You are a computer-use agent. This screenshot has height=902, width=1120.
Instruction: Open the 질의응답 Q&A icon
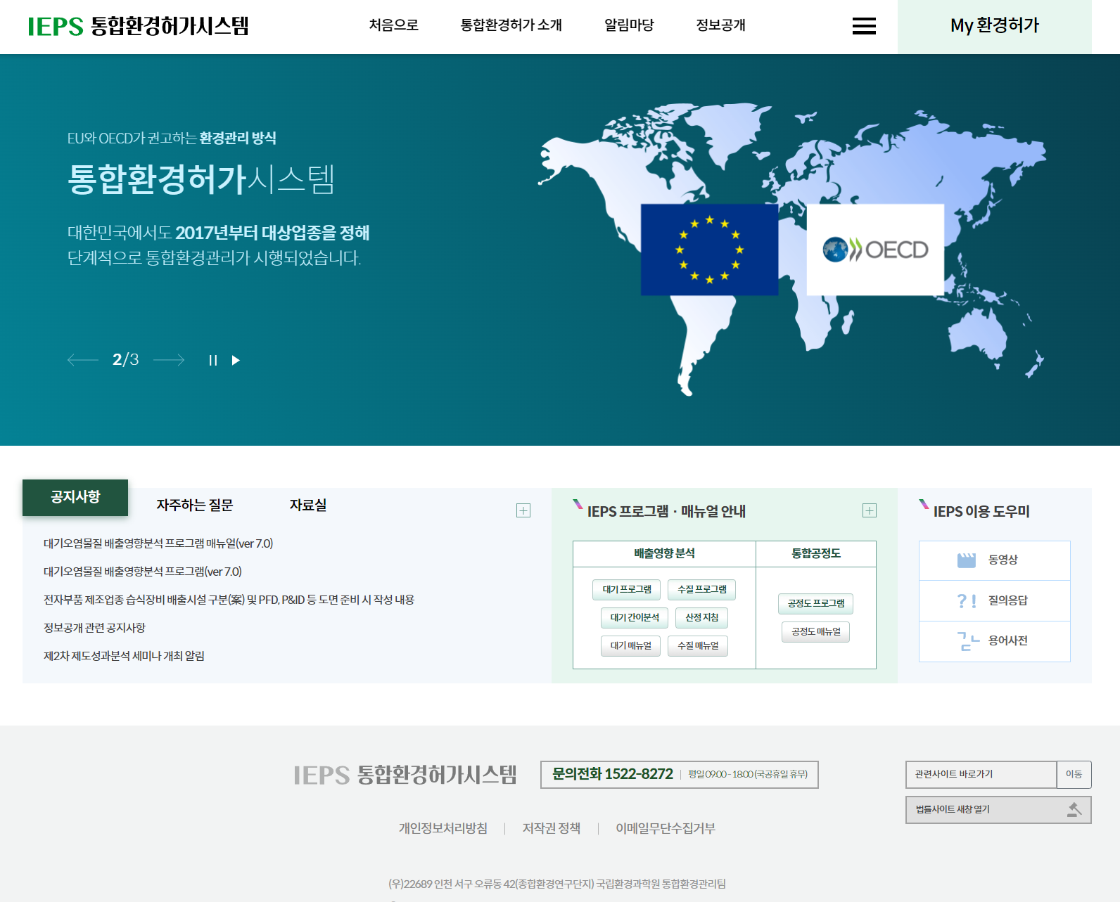(x=967, y=601)
